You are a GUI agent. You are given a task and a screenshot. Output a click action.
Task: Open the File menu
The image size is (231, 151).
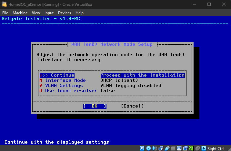5,13
